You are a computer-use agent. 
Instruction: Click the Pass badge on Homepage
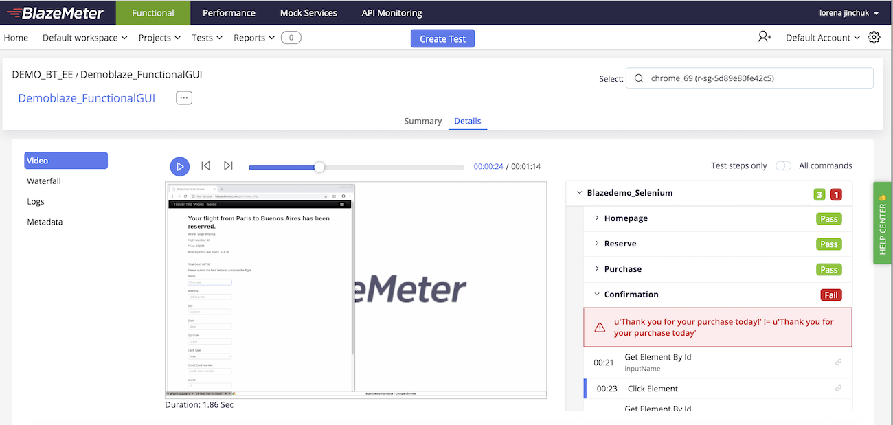click(x=829, y=219)
